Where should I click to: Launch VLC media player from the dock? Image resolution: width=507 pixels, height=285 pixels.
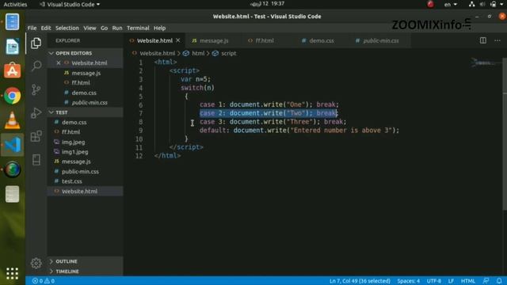tap(13, 120)
